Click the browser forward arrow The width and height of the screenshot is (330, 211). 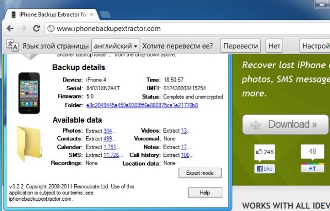(23, 28)
